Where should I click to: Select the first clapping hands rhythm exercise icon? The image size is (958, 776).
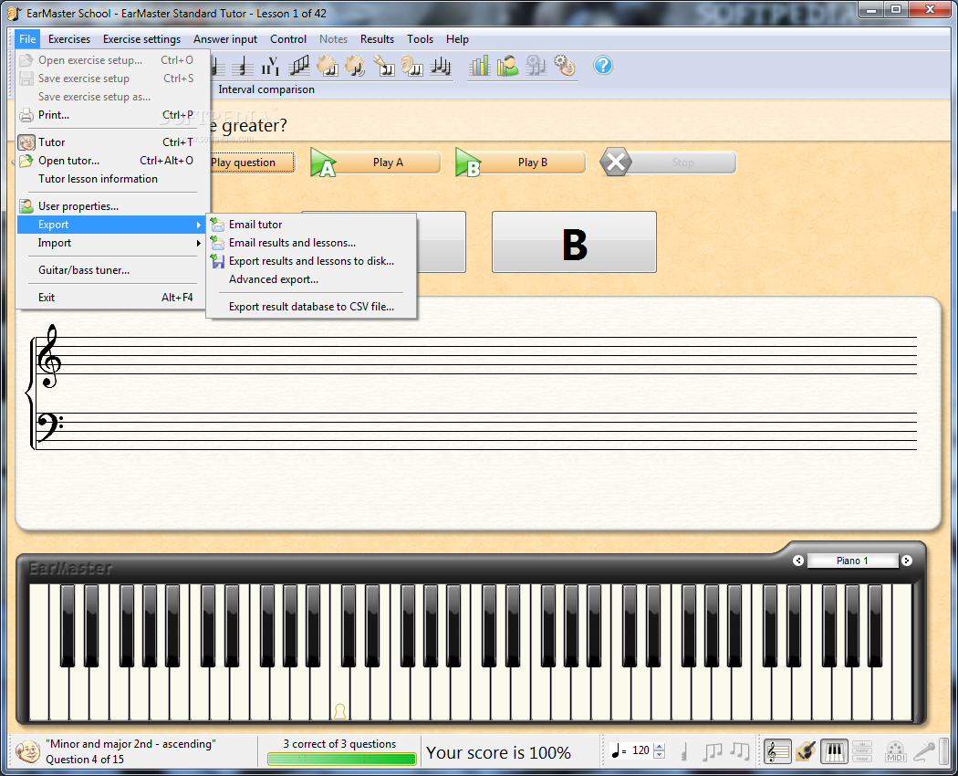point(327,66)
